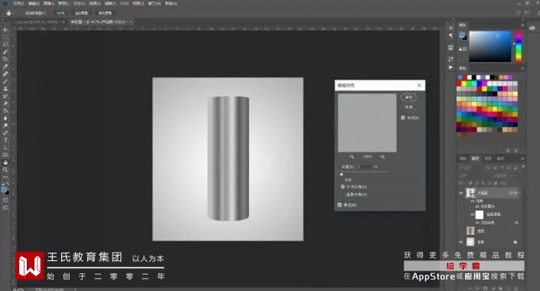
Task: Open the Layers panel flyout menu
Action: coord(522,159)
